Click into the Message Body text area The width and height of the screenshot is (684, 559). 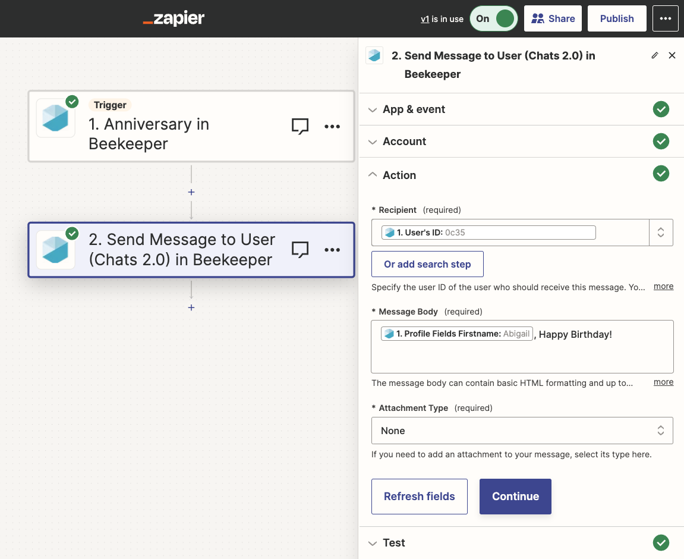click(522, 347)
